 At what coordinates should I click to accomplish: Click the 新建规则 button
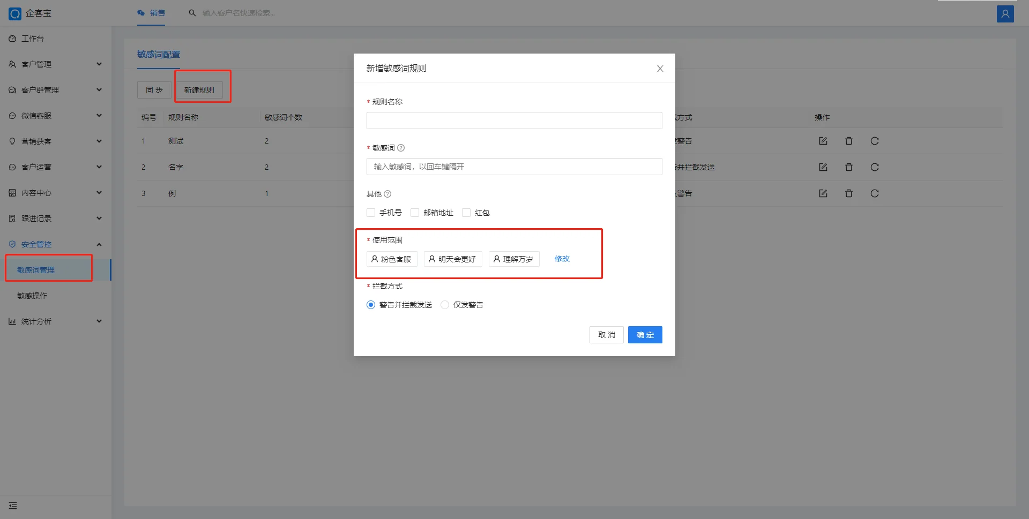(x=199, y=90)
